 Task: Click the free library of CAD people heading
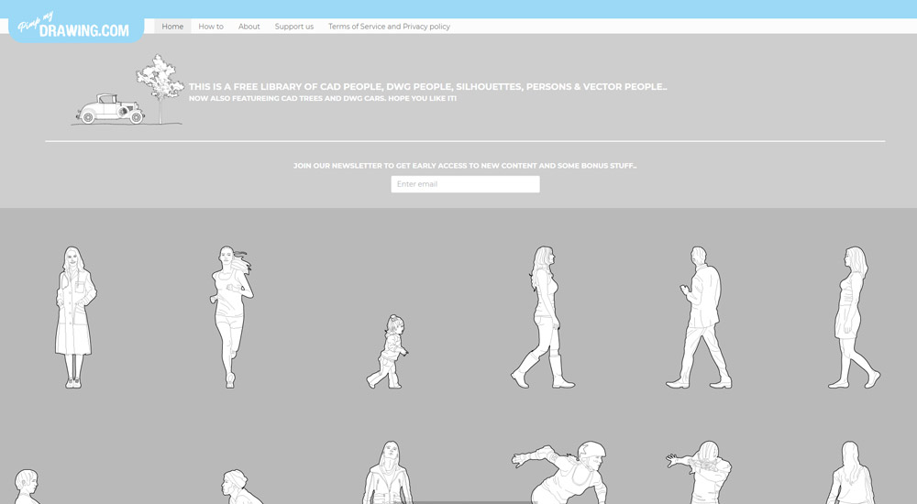(427, 86)
